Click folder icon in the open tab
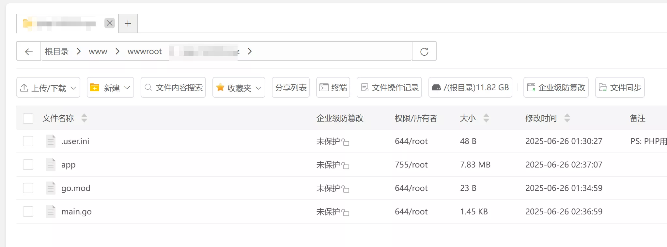The width and height of the screenshot is (667, 247). coord(27,23)
